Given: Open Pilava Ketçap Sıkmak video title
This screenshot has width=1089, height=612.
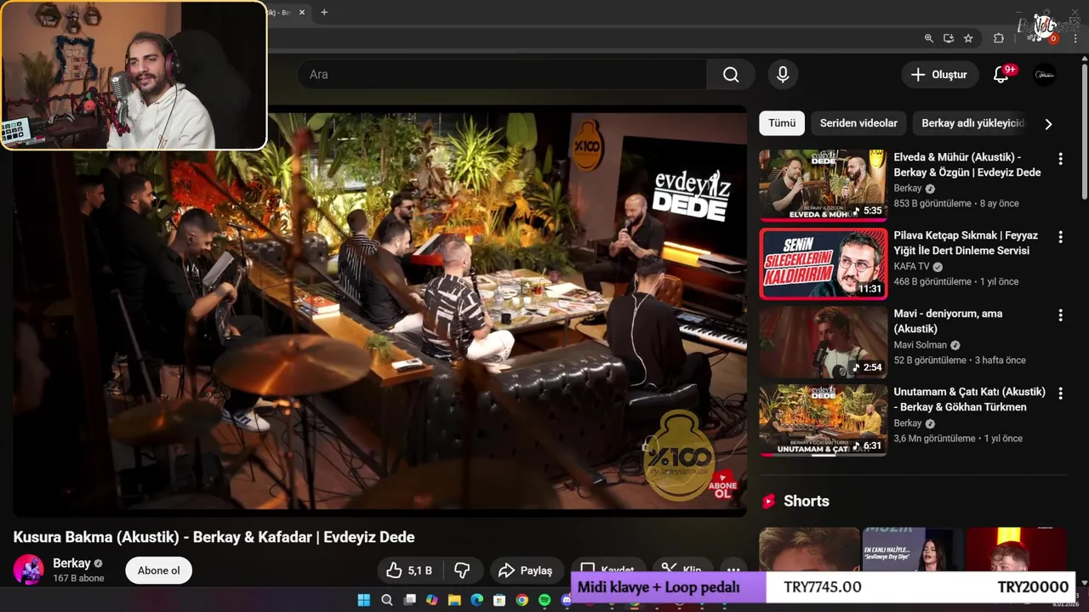Looking at the screenshot, I should click(x=966, y=243).
